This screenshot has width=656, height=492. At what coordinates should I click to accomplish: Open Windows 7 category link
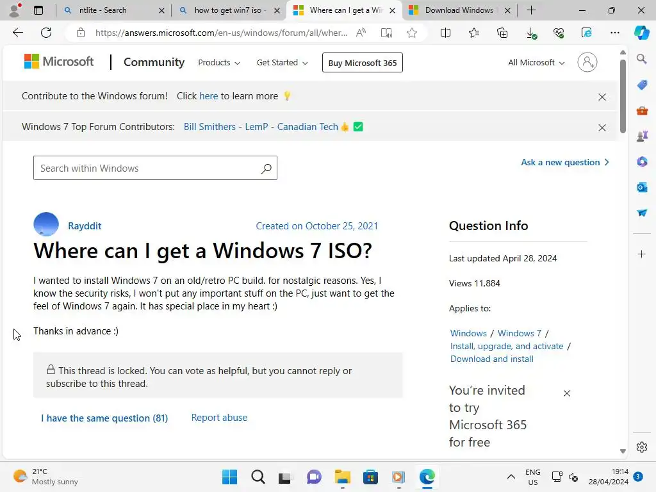tap(519, 333)
